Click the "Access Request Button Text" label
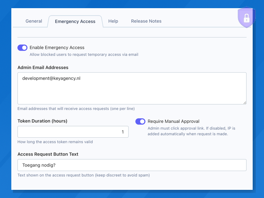Viewport: 264px width, 198px height. pos(48,154)
